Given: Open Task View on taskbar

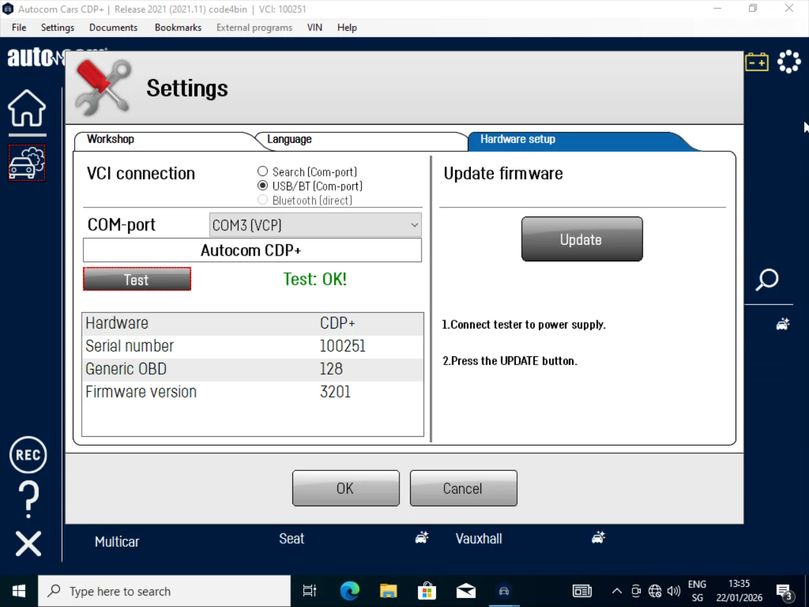Looking at the screenshot, I should [310, 591].
